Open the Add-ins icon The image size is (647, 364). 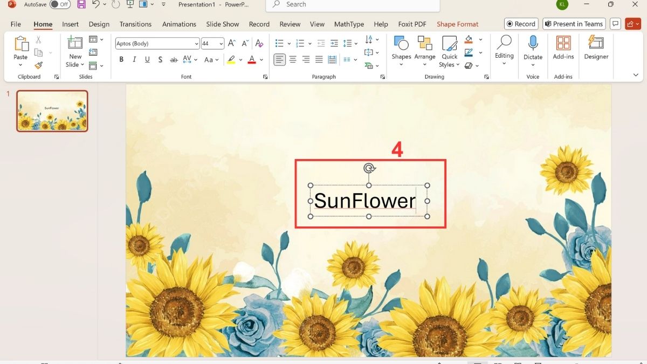click(x=563, y=43)
